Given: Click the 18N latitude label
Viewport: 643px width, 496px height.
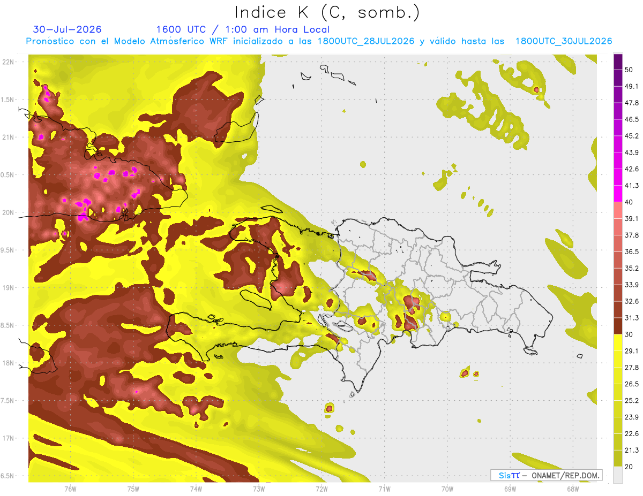Looking at the screenshot, I should coord(9,363).
